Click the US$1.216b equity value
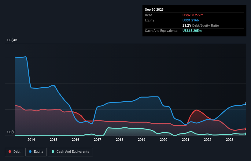The height and width of the screenshot is (161, 251). [190, 20]
